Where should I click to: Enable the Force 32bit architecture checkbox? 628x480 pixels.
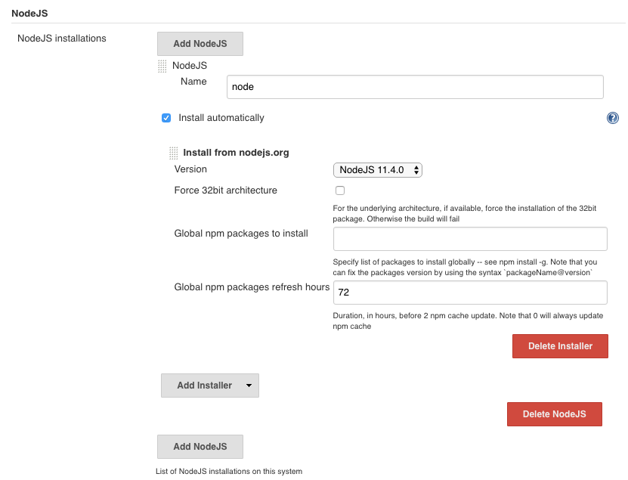pyautogui.click(x=340, y=190)
